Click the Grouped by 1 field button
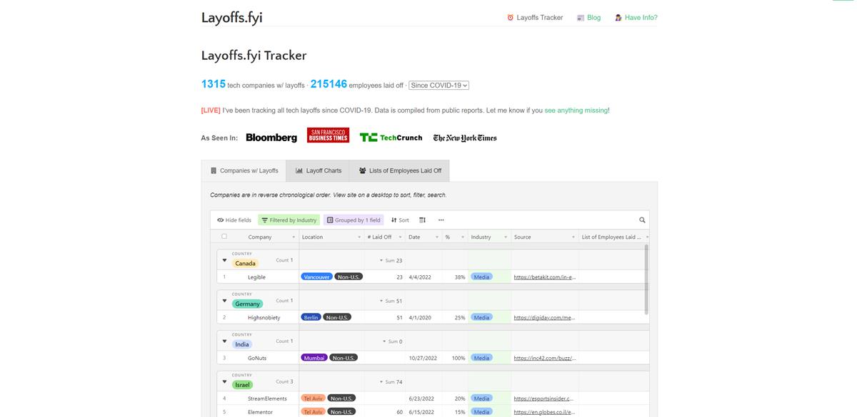The height and width of the screenshot is (417, 857). pyautogui.click(x=354, y=220)
